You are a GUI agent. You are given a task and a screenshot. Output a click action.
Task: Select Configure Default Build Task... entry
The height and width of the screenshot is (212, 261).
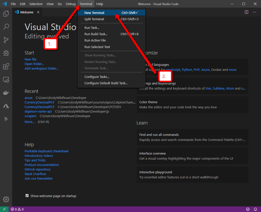coord(111,83)
